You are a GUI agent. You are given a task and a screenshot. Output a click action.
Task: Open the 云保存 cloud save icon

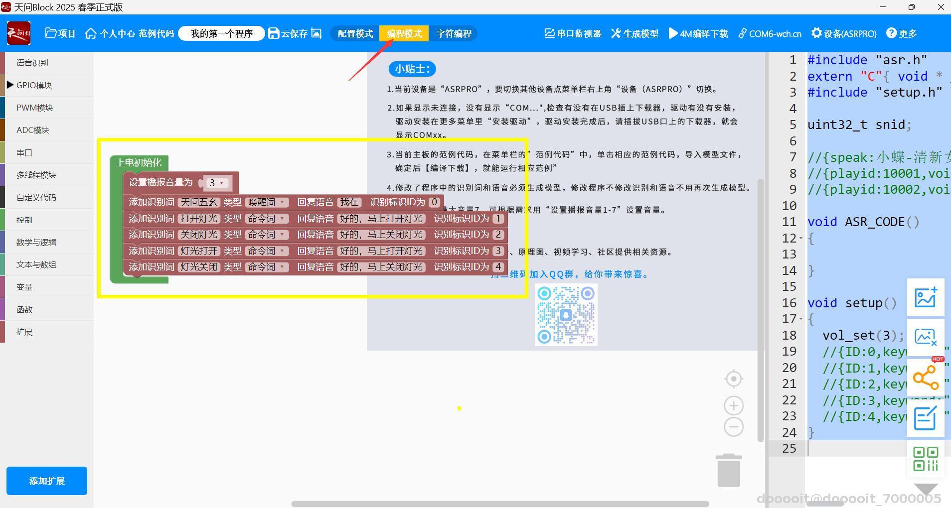click(274, 33)
